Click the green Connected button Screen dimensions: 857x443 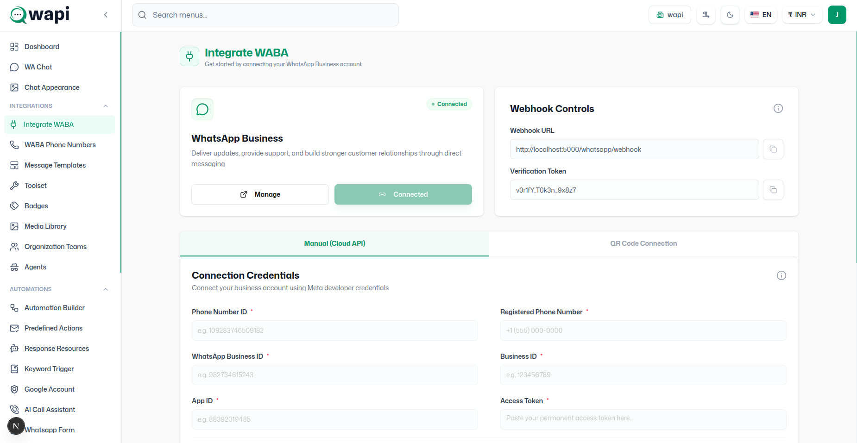tap(403, 194)
